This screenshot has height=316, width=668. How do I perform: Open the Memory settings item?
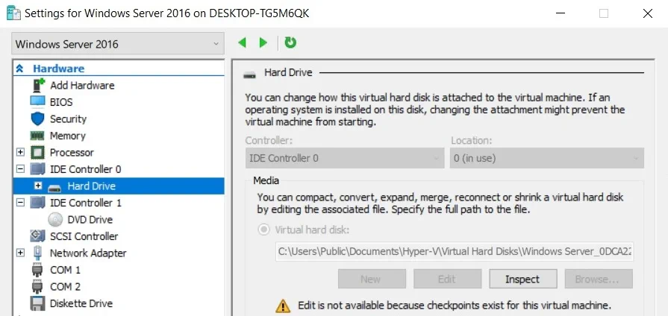click(67, 136)
